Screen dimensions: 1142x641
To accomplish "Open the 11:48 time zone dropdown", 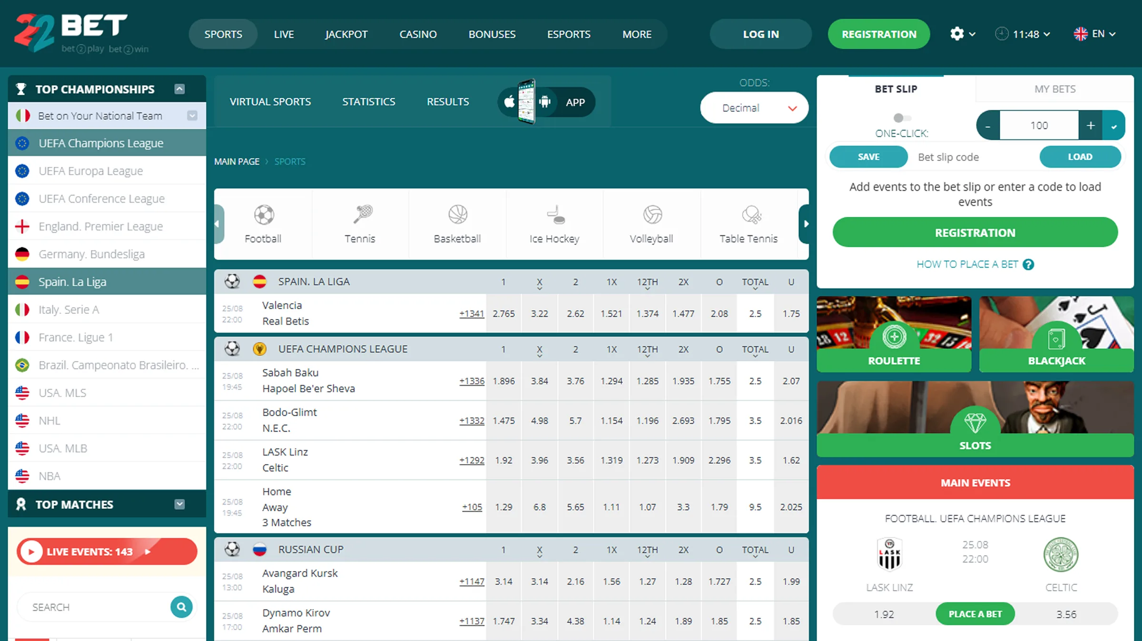I will pyautogui.click(x=1023, y=34).
